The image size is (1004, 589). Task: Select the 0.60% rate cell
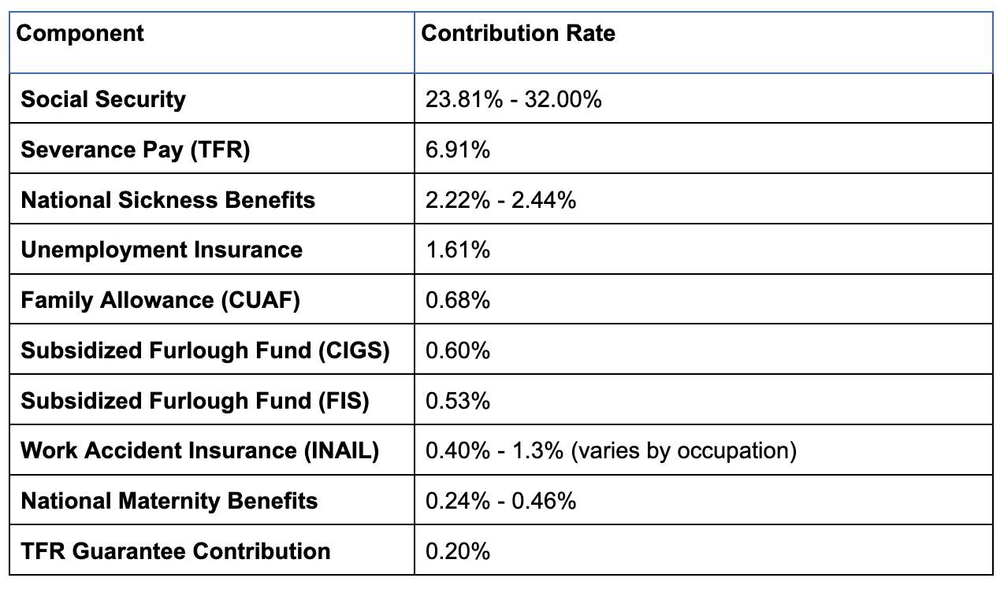coord(458,351)
